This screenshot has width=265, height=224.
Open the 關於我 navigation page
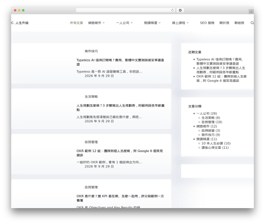pyautogui.click(x=224, y=23)
